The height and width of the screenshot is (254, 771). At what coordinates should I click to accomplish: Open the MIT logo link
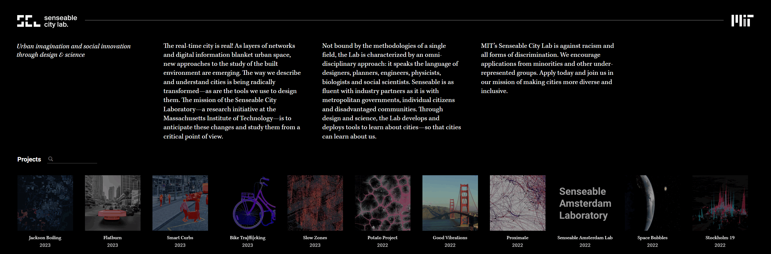742,21
